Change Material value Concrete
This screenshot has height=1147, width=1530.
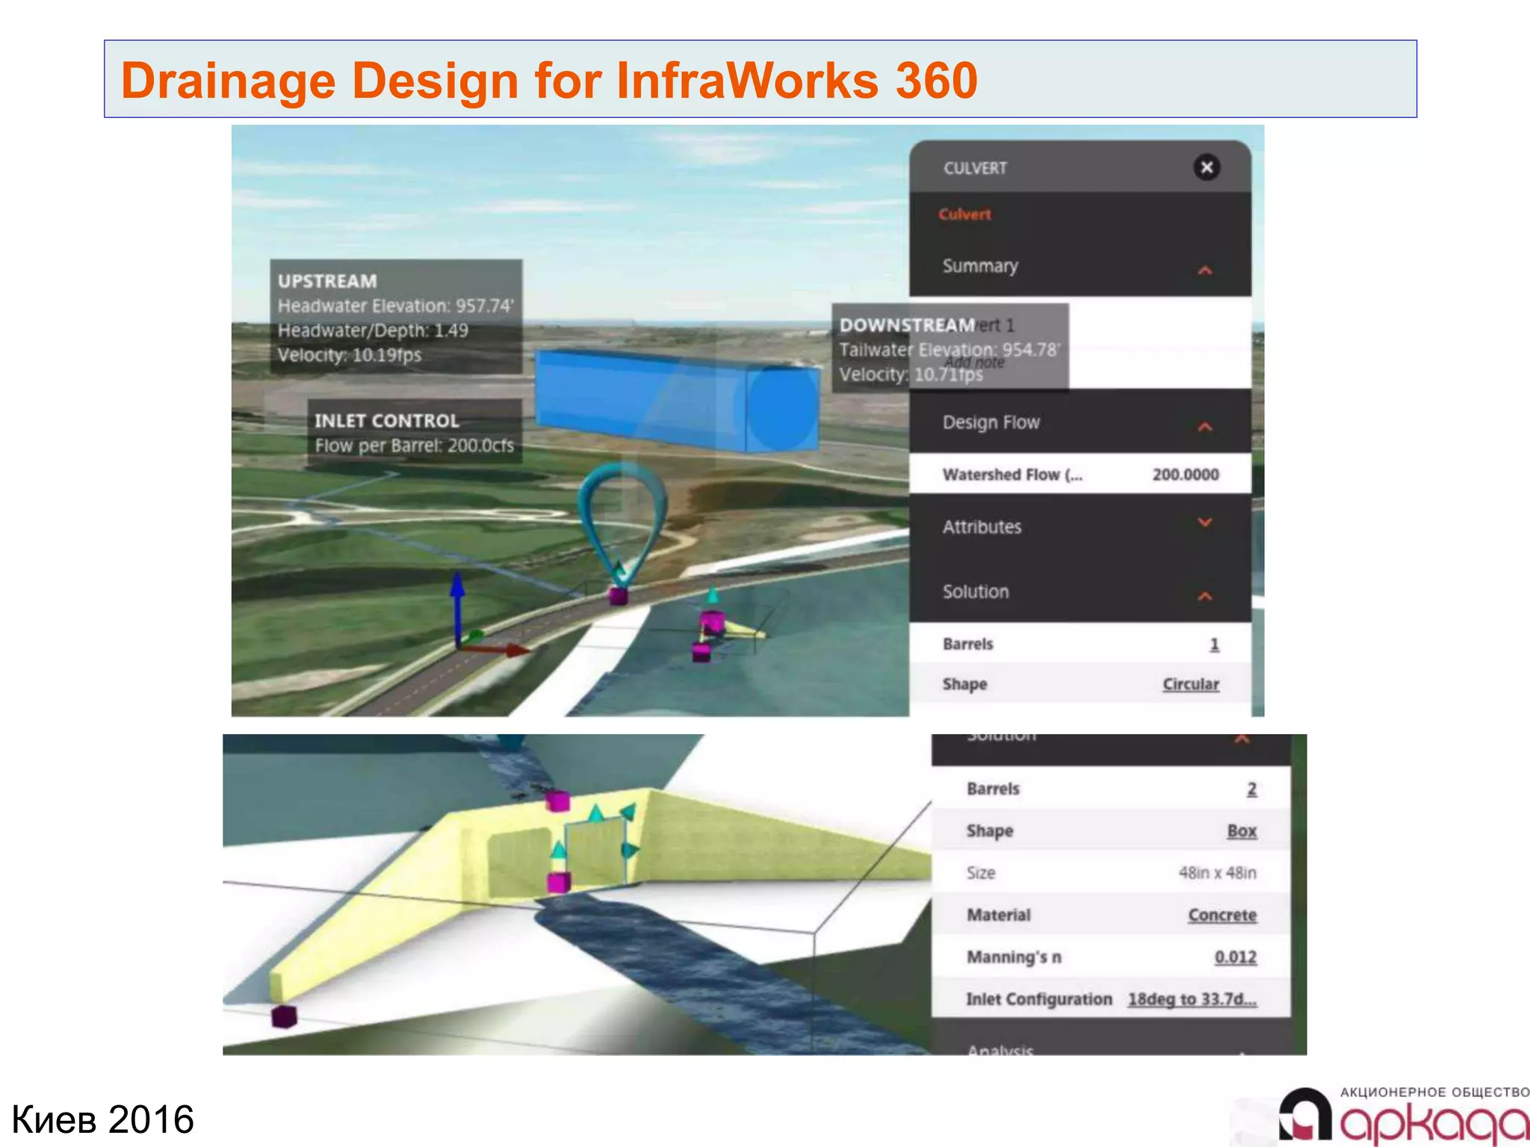point(1222,915)
